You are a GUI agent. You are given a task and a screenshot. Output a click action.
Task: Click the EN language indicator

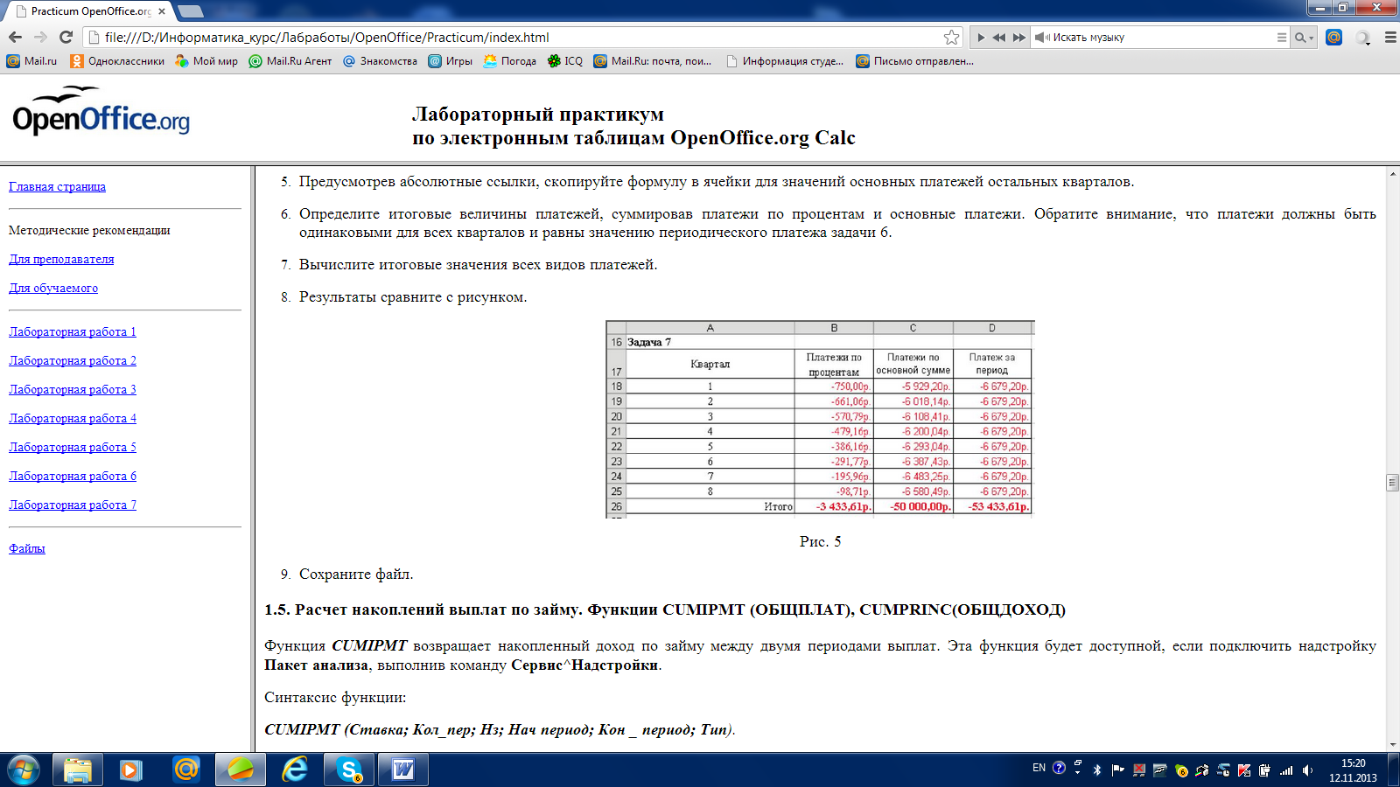(1039, 768)
